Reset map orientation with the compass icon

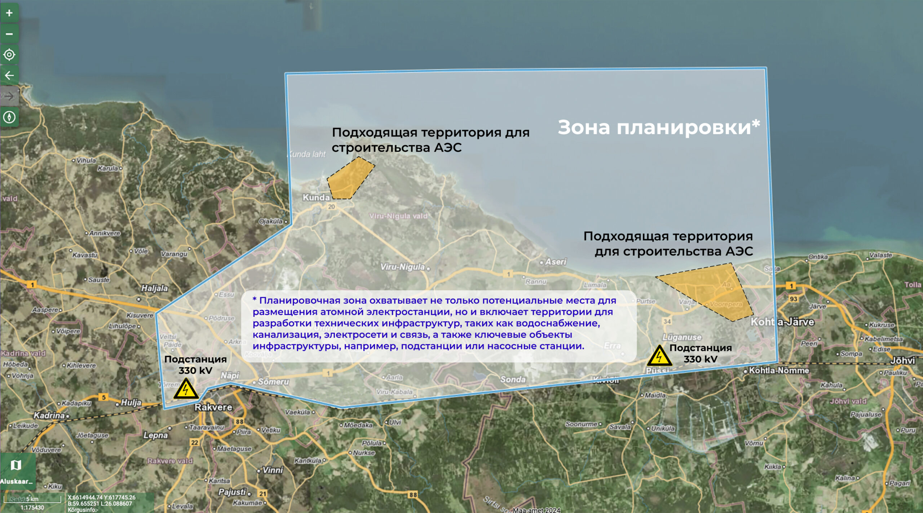(9, 117)
